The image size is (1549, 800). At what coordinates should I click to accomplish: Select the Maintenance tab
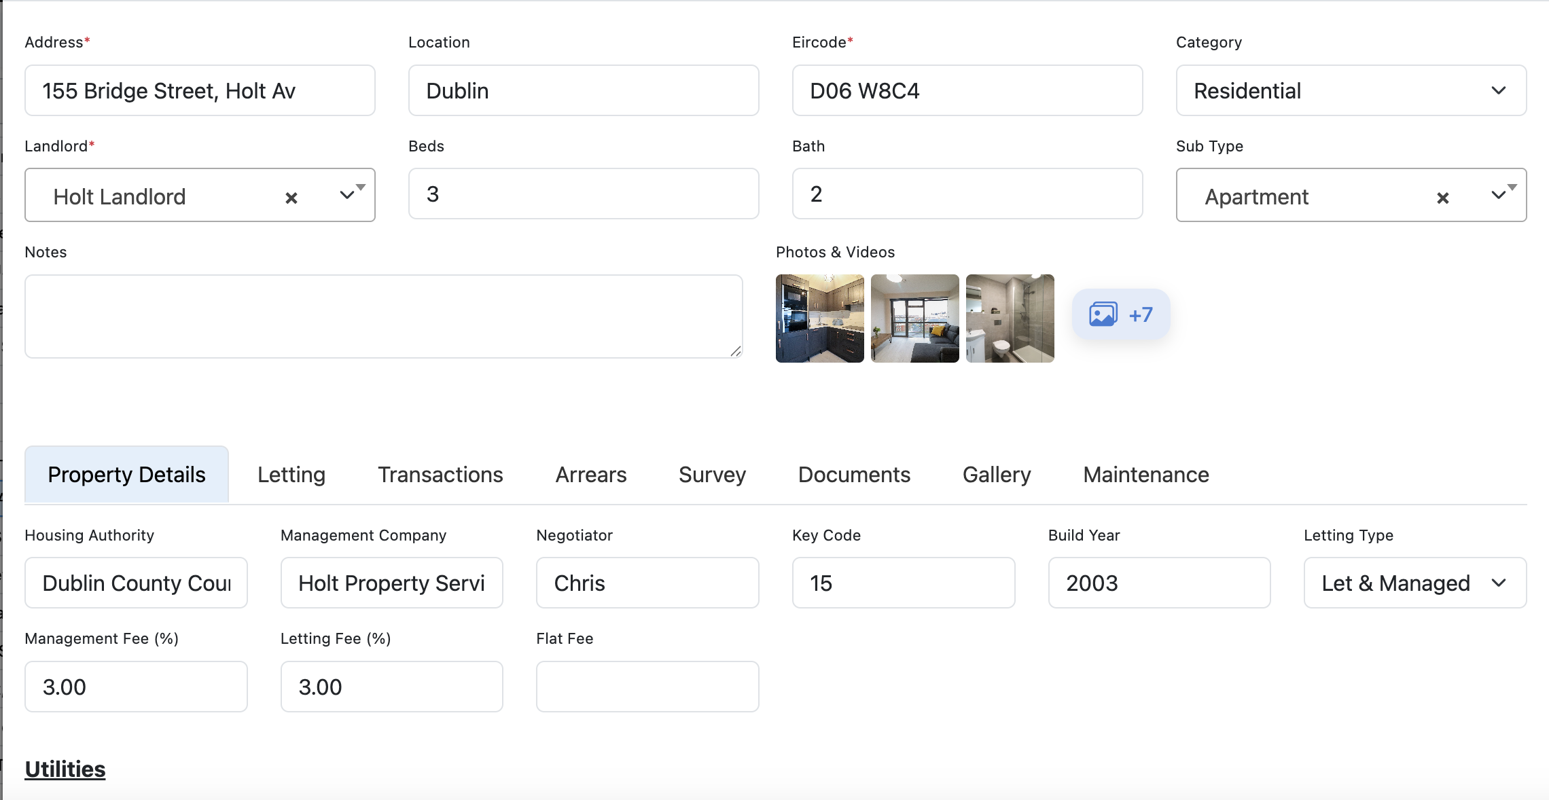(x=1145, y=474)
